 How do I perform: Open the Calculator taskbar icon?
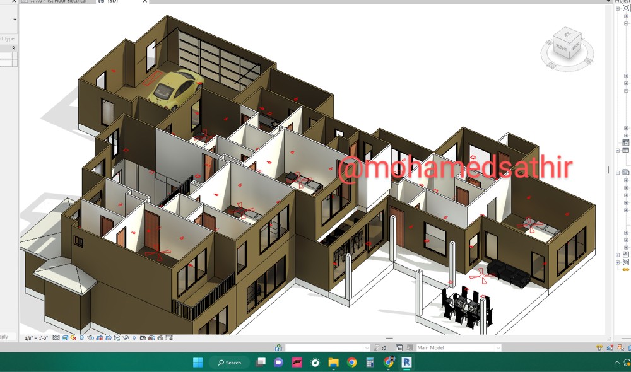pos(370,363)
